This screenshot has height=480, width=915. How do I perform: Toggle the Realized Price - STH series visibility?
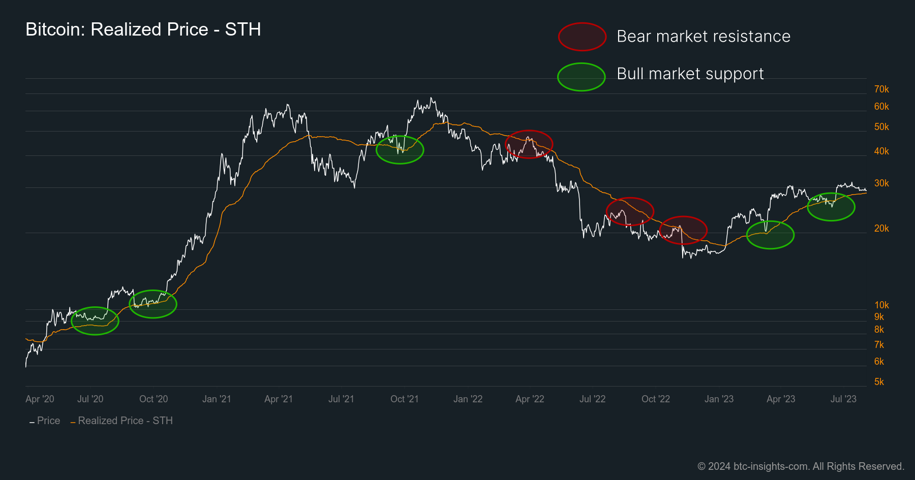(x=126, y=421)
